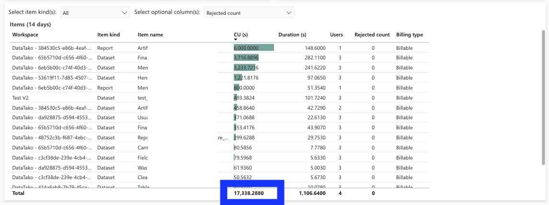
Task: Sort by Workspace column header
Action: coord(25,34)
